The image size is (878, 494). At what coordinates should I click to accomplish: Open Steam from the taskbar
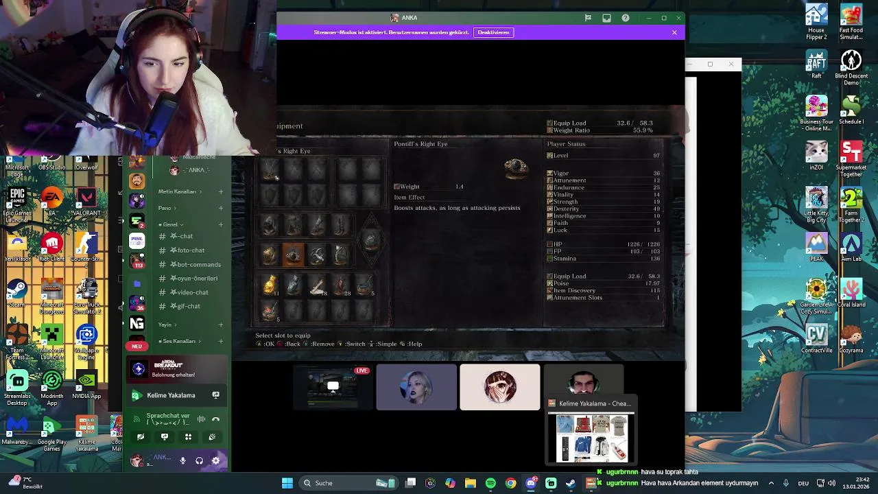tap(571, 483)
